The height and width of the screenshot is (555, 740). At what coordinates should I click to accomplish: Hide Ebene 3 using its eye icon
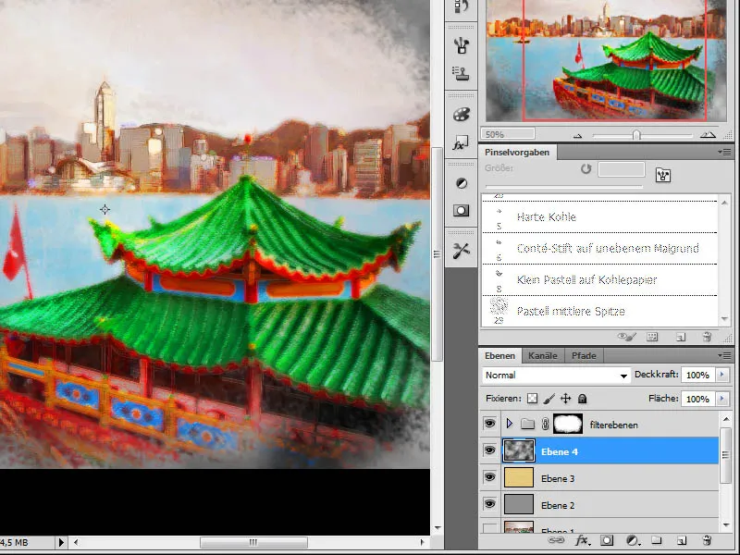pos(490,477)
